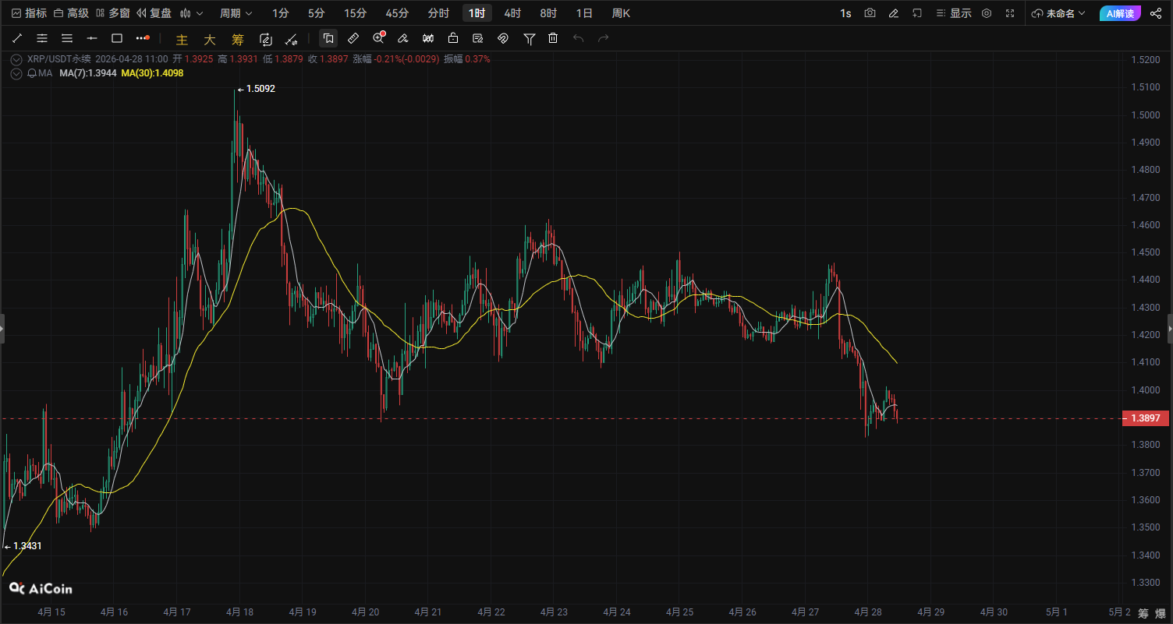
Task: Click the ruler measurement tool
Action: (x=353, y=38)
